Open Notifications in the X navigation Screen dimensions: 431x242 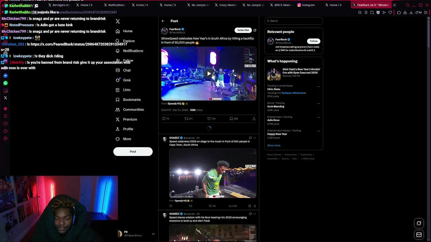pos(130,51)
